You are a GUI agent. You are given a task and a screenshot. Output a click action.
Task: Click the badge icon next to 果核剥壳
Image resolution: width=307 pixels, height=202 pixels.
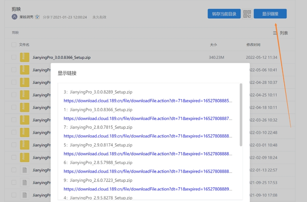pos(37,17)
